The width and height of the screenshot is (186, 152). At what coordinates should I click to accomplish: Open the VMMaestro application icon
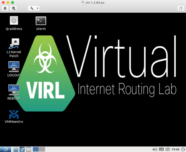pos(14,117)
